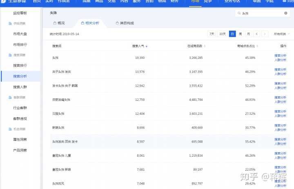Click the 搜索人气 sort arrow icon
294x189 pixels.
pyautogui.click(x=147, y=46)
